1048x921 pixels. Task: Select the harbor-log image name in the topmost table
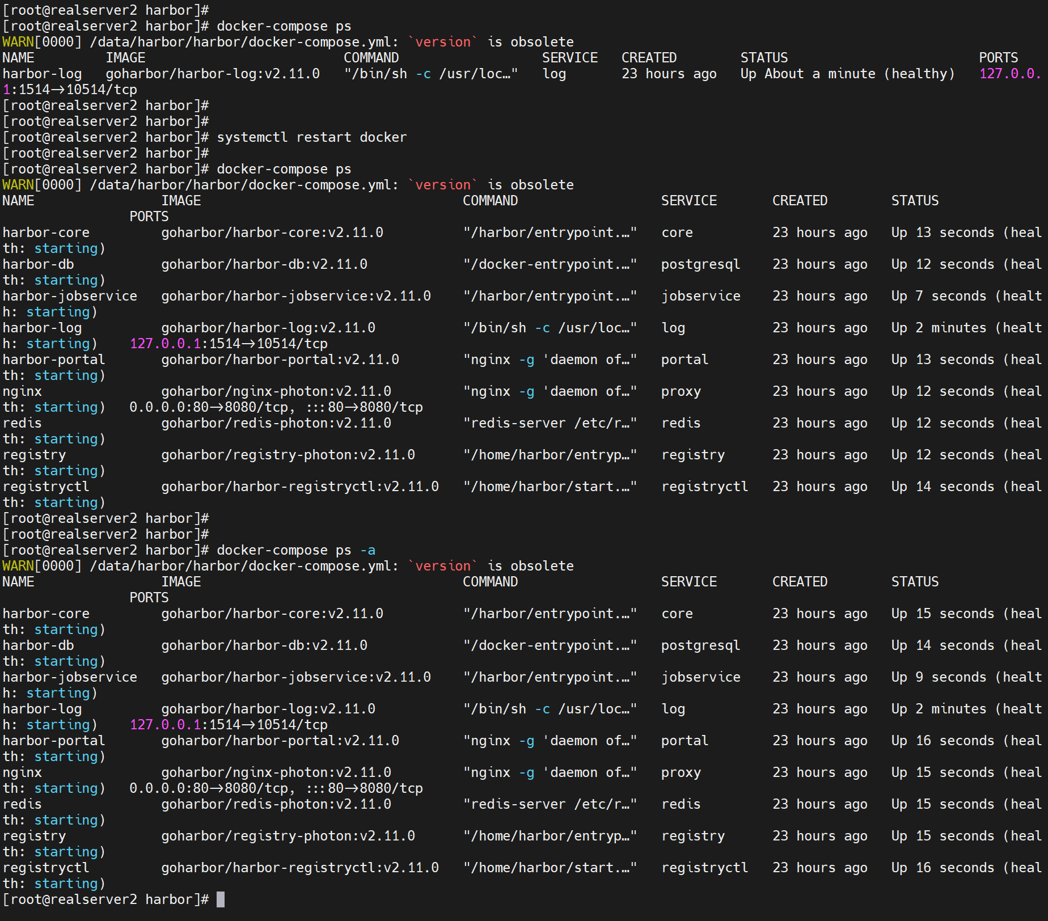point(213,74)
